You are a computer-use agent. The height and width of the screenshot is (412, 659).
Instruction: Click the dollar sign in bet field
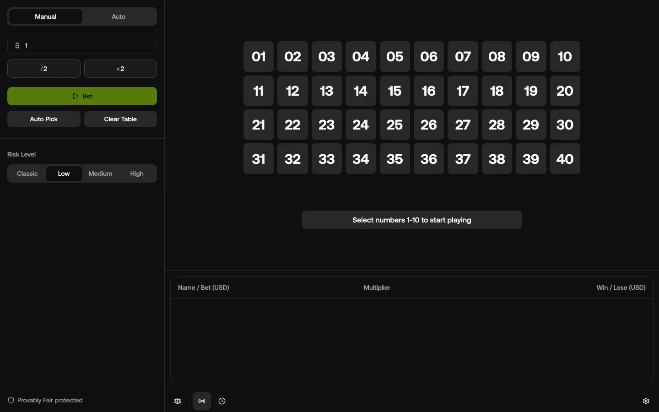click(x=17, y=45)
